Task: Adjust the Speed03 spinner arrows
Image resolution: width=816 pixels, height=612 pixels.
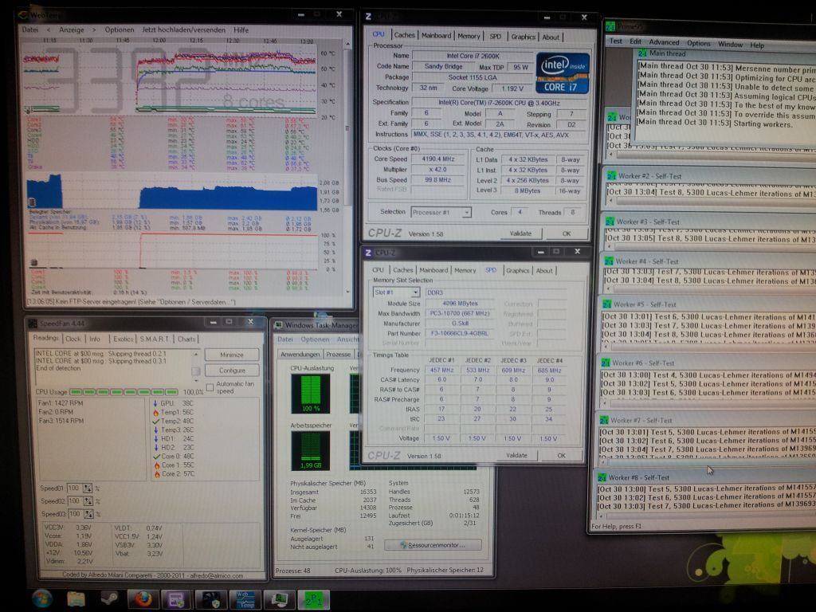Action: (89, 514)
